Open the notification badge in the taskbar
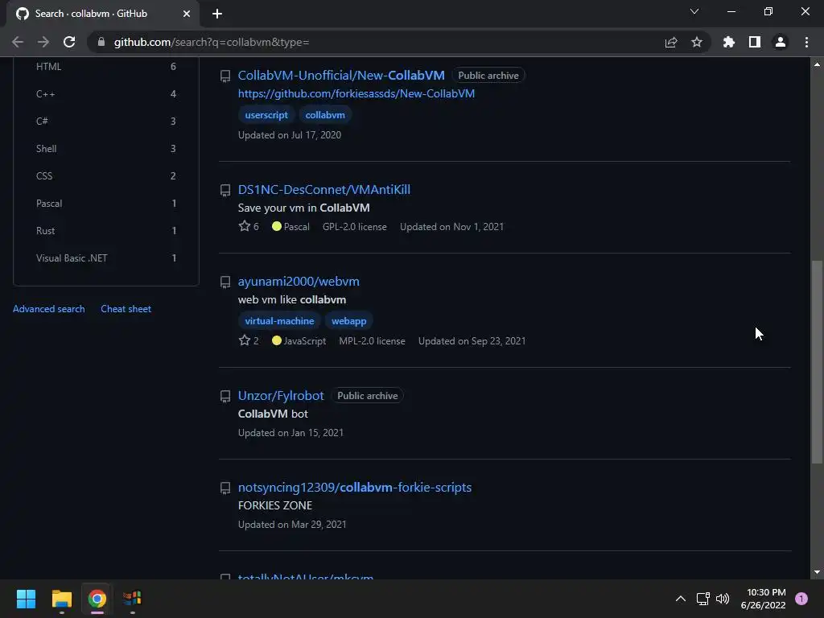Image resolution: width=824 pixels, height=618 pixels. 801,599
